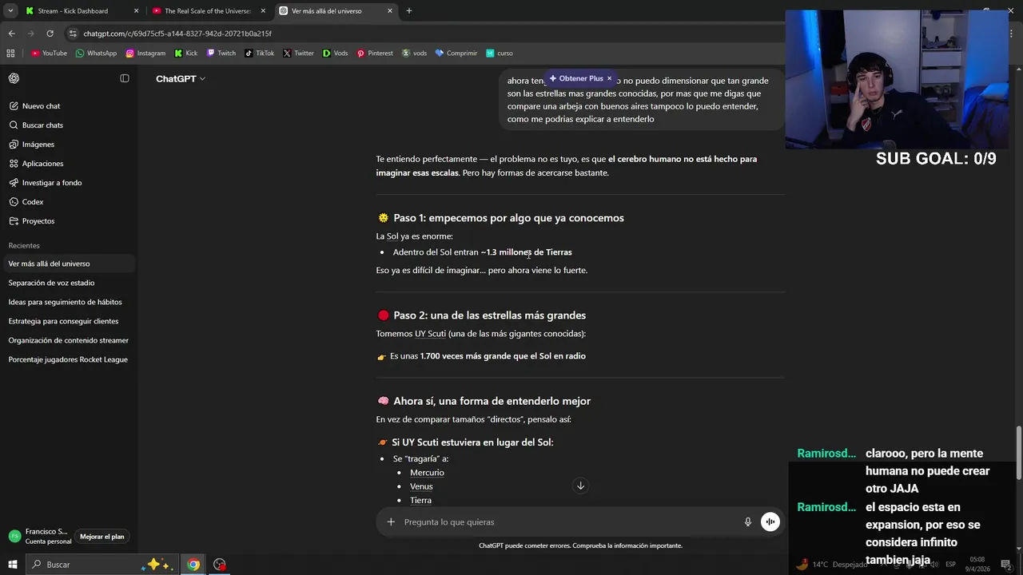Image resolution: width=1023 pixels, height=575 pixels.
Task: Click the microphone dictation icon
Action: tap(748, 522)
